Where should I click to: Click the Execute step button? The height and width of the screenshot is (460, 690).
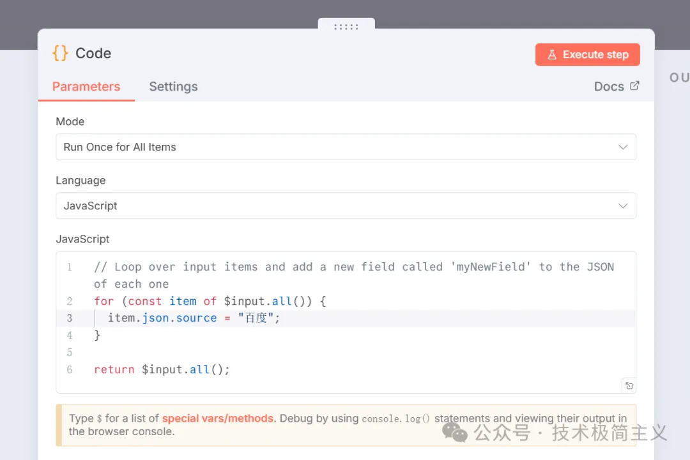[x=588, y=54]
